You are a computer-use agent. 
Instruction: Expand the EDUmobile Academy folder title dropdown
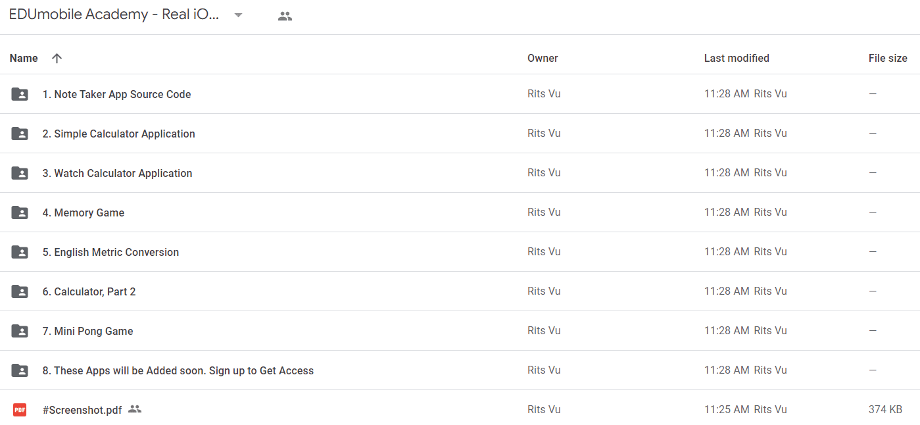pos(239,15)
